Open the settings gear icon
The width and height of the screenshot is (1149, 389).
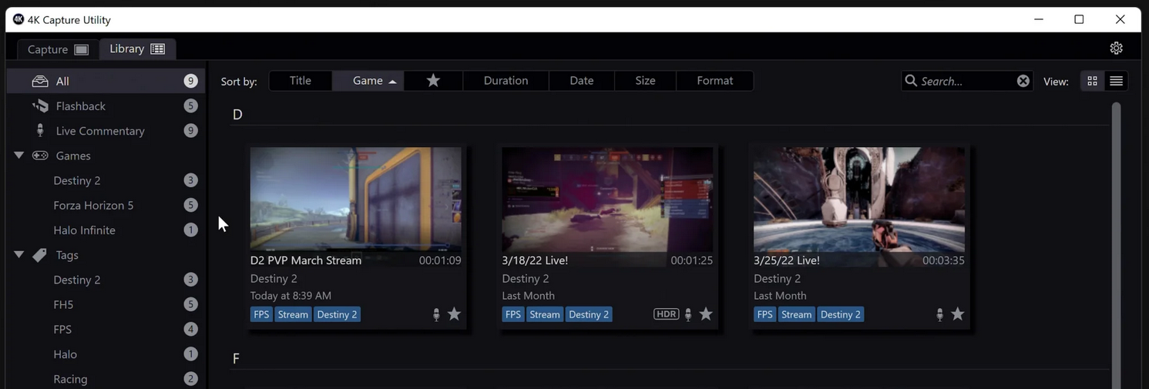click(x=1116, y=49)
